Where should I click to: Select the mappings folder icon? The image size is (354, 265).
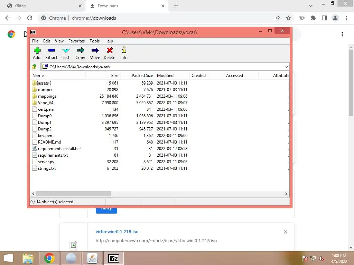click(x=34, y=96)
